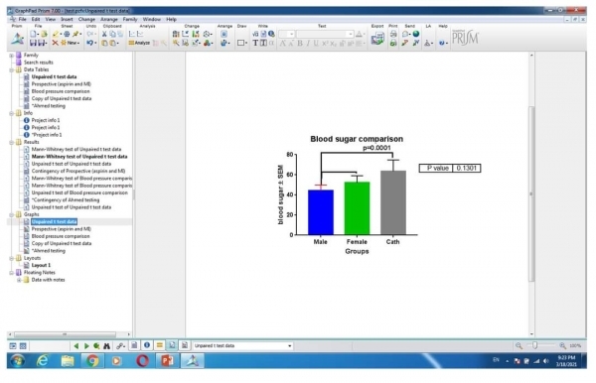Image resolution: width=596 pixels, height=383 pixels.
Task: Click the blue info sheet icon
Action: tap(147, 345)
